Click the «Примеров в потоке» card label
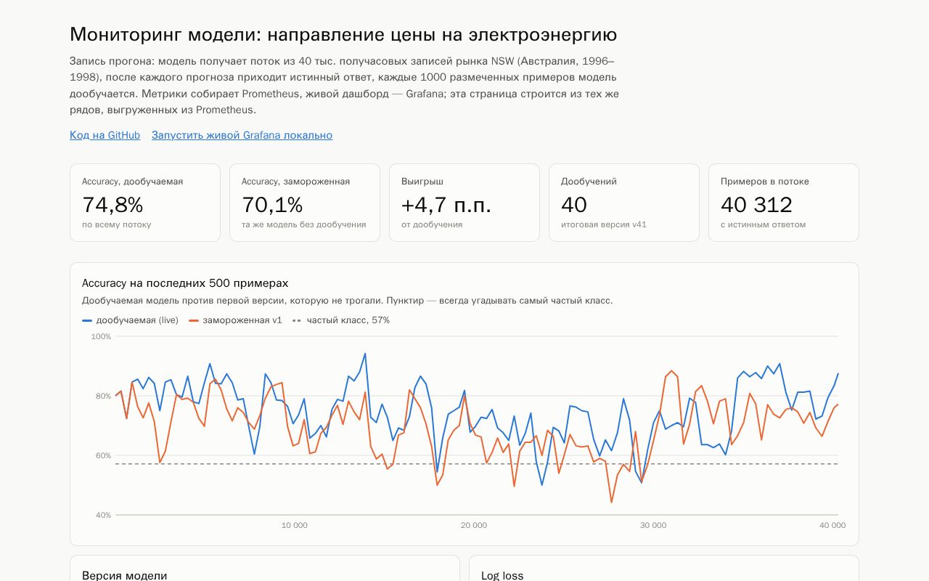 (x=764, y=182)
